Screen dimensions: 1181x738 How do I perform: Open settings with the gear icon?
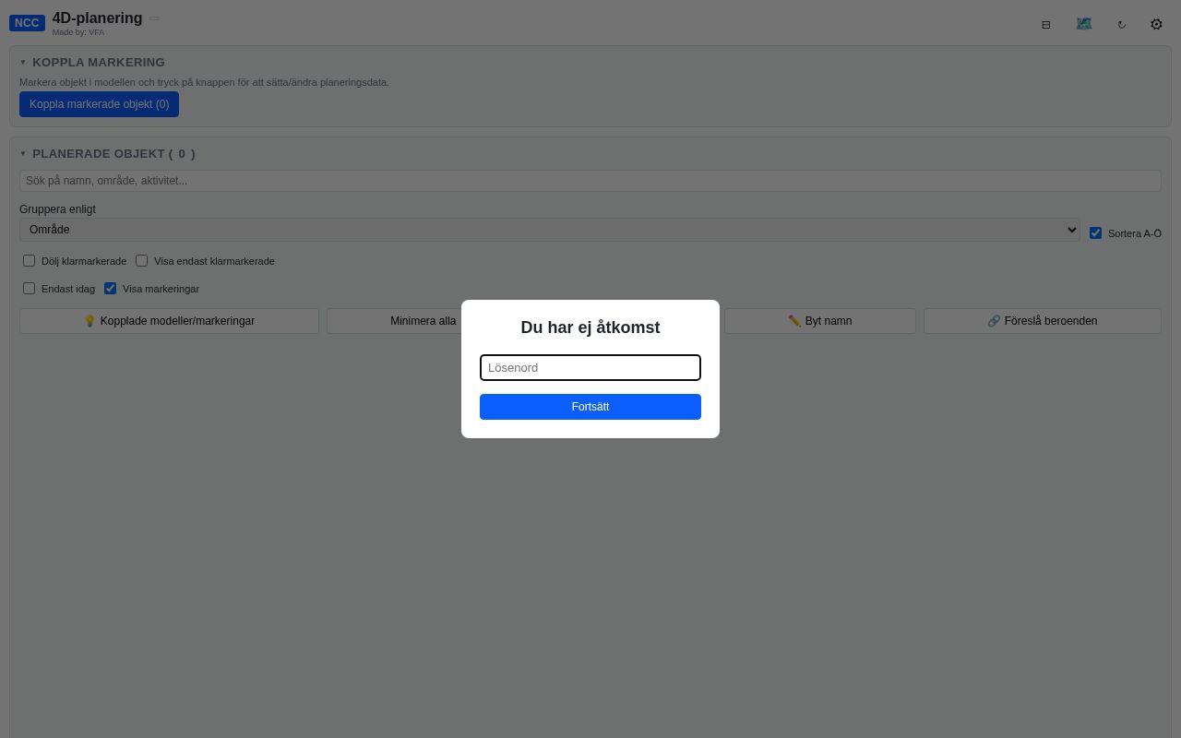[x=1156, y=25]
